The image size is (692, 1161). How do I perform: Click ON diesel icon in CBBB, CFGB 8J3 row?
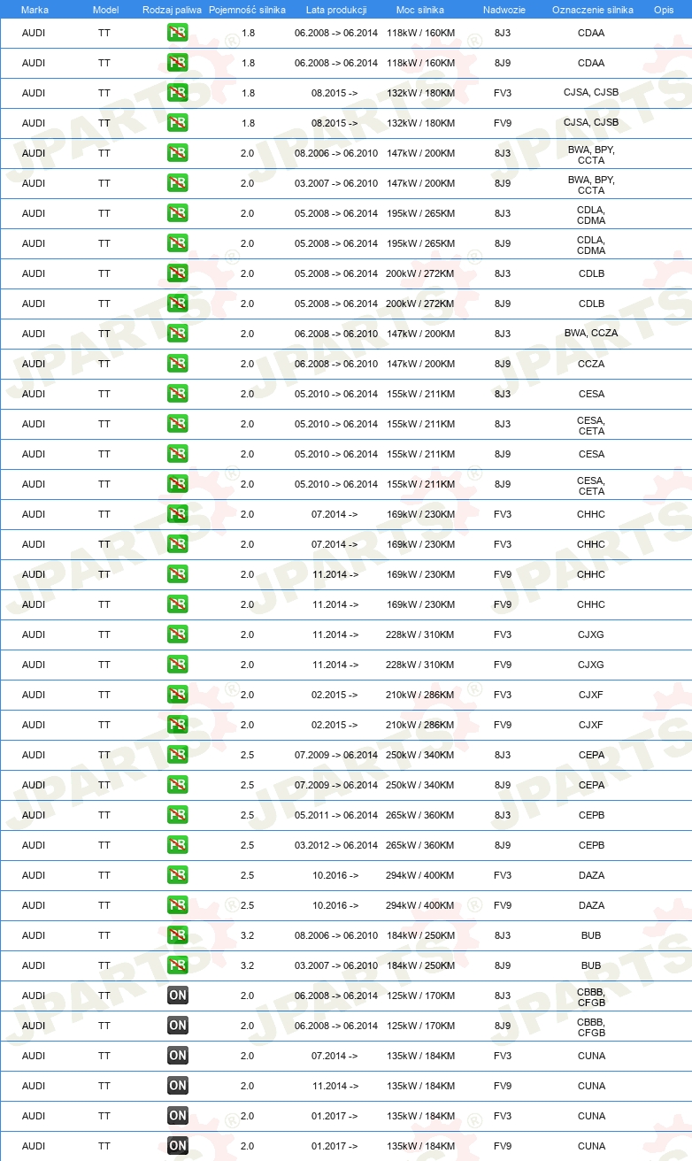click(x=177, y=996)
